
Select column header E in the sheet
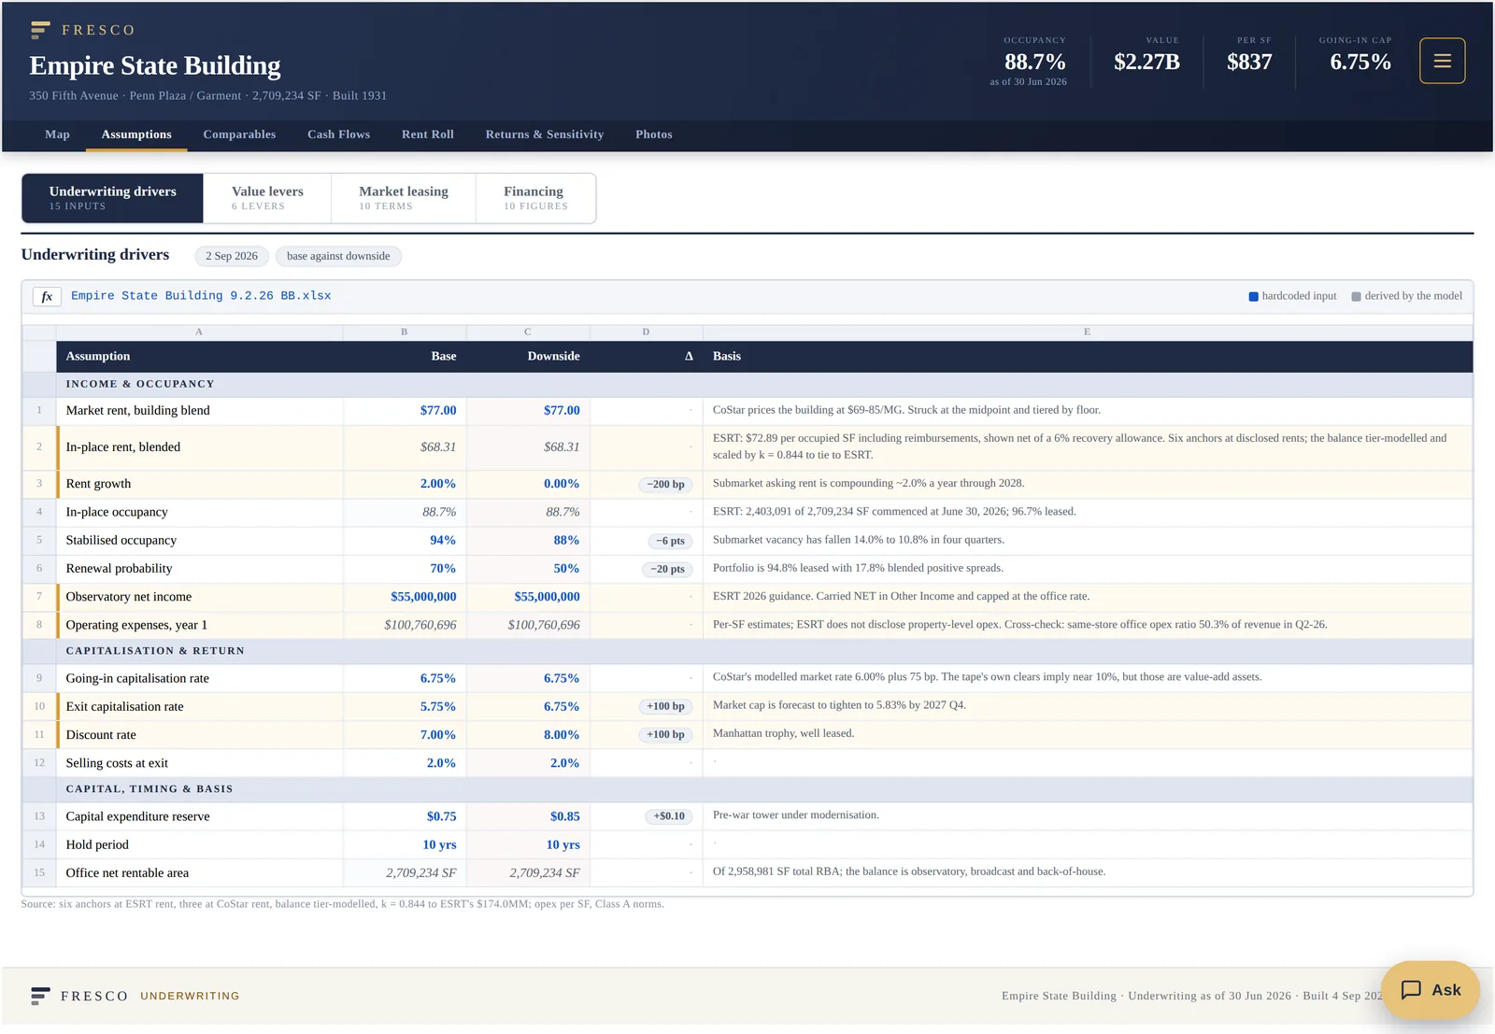[x=1088, y=332]
